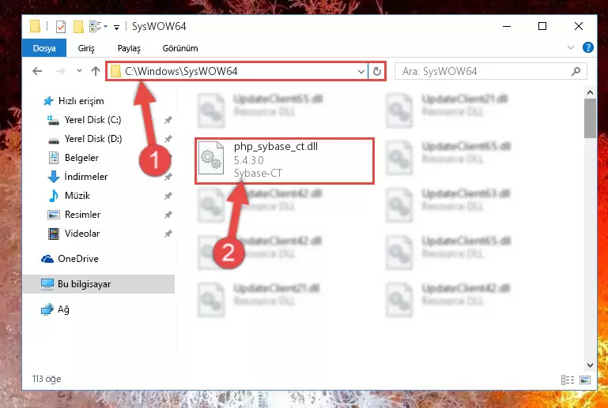Select Ağ in the navigation pane
Screen dimensions: 608x408
coord(63,309)
